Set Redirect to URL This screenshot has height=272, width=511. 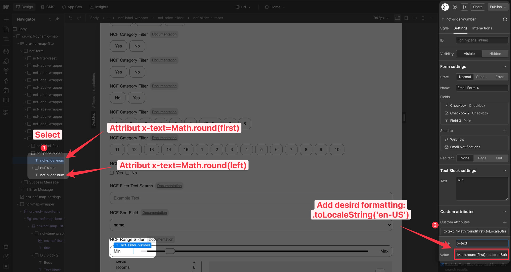[499, 158]
